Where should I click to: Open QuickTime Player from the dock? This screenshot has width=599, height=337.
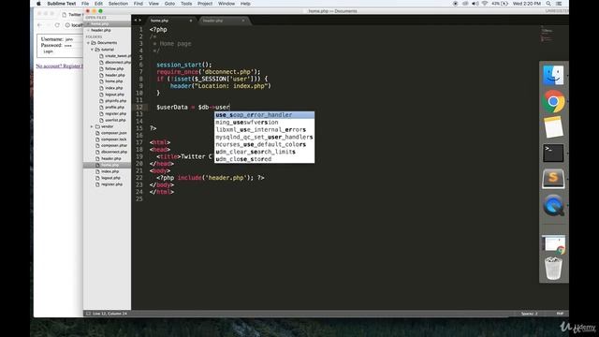point(553,206)
